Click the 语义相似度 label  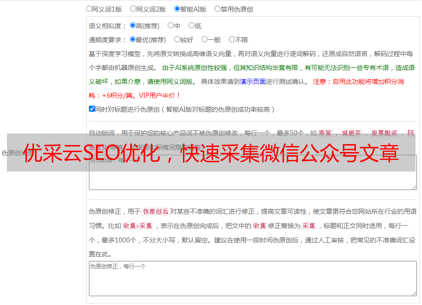point(107,26)
